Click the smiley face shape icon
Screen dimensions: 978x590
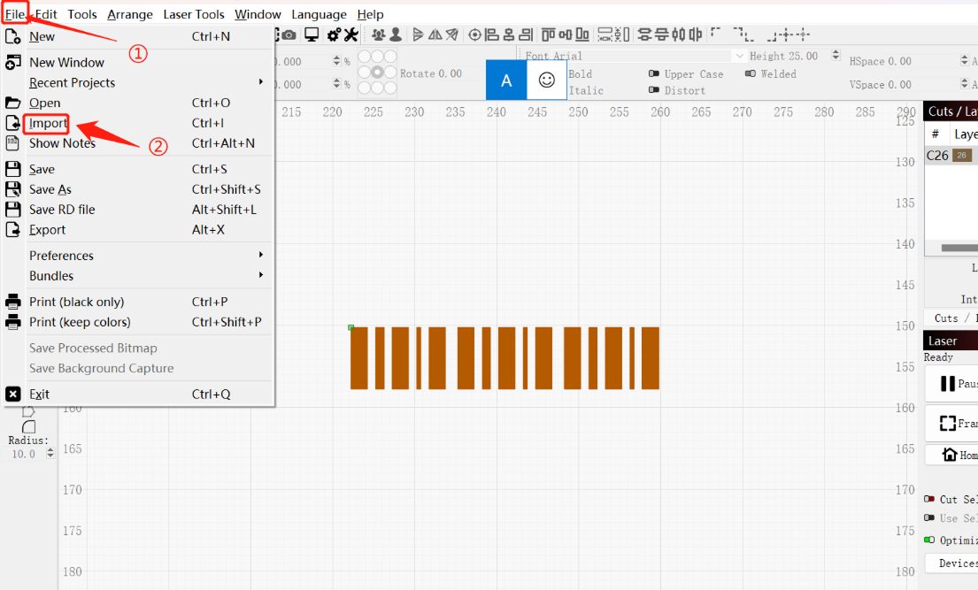click(x=546, y=79)
